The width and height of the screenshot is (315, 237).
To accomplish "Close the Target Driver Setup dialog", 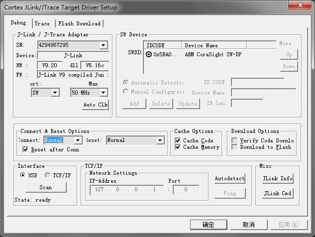I will (300, 4).
